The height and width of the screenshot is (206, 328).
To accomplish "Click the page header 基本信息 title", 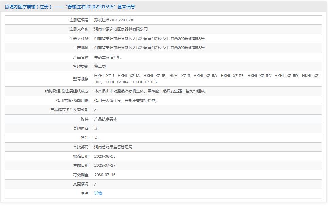I will (x=127, y=6).
